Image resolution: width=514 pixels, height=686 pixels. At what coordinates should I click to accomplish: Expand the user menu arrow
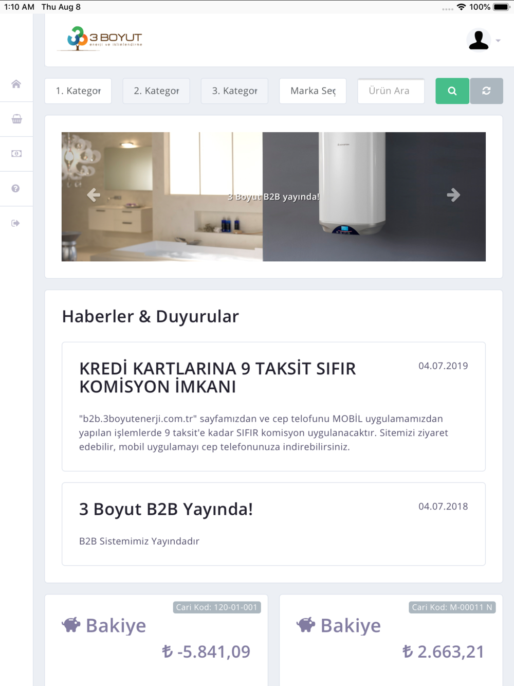498,41
